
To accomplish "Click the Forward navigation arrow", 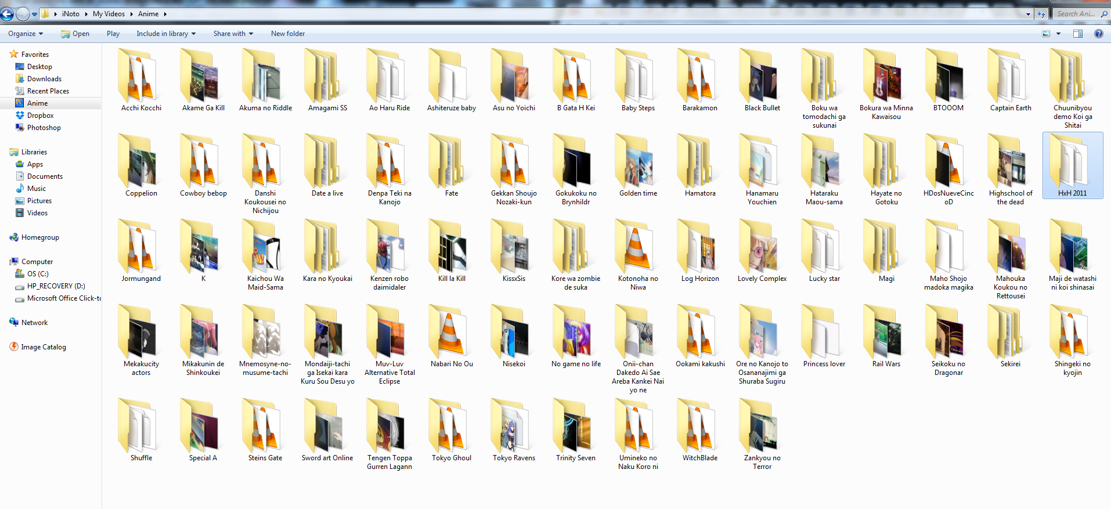I will click(23, 14).
